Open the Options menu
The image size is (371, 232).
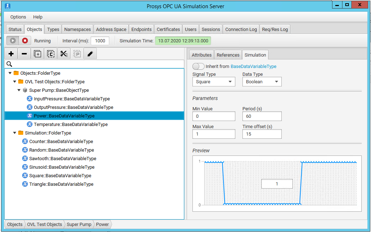point(18,17)
